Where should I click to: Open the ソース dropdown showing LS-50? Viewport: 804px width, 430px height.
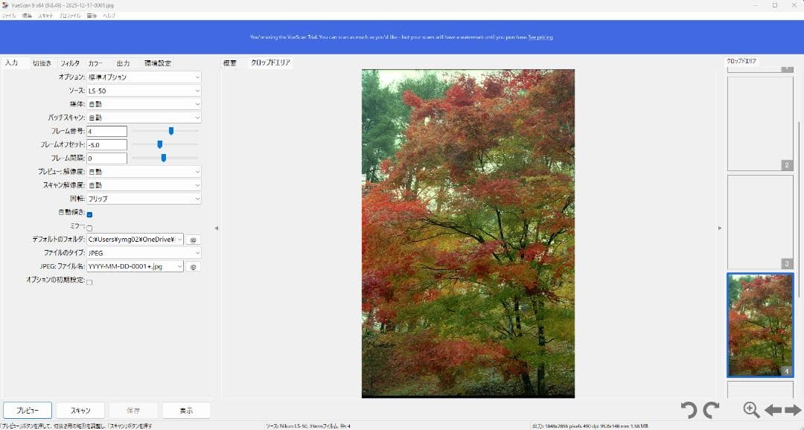(144, 91)
